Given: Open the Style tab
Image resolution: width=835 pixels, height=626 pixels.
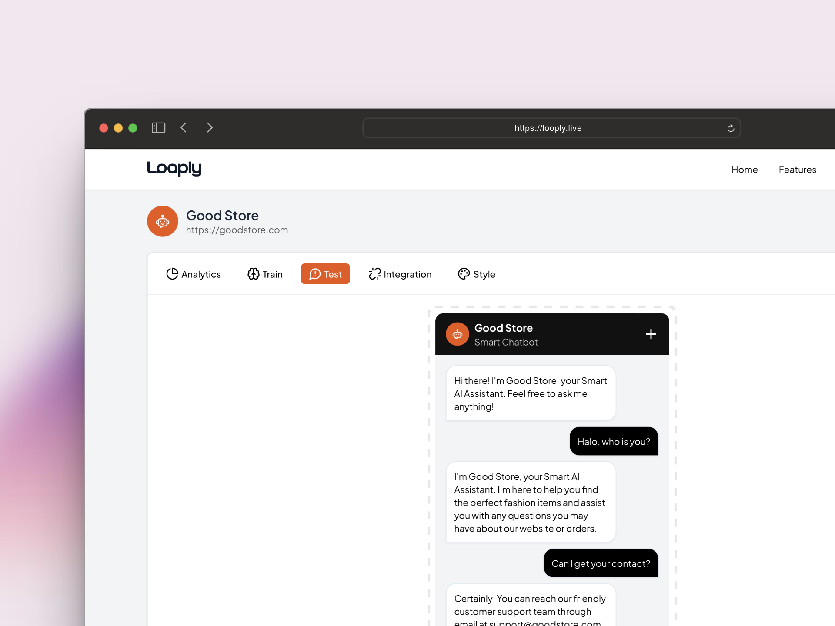Looking at the screenshot, I should click(477, 274).
